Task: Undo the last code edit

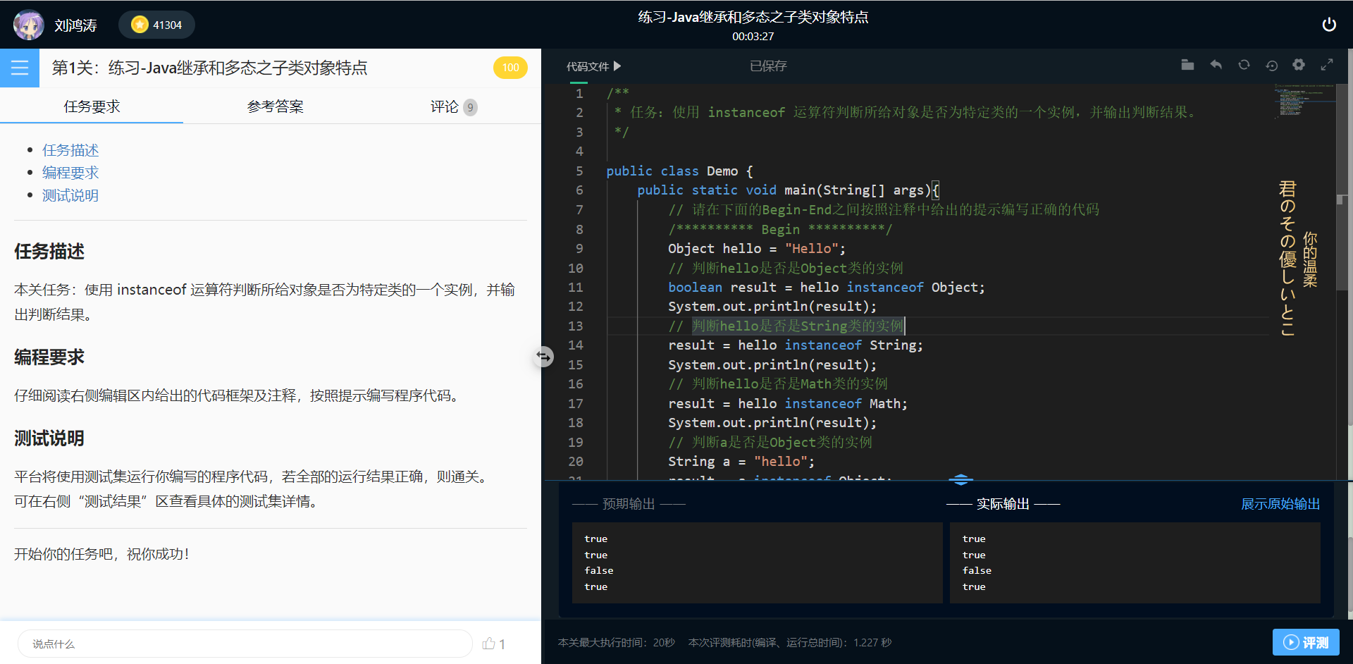Action: click(x=1216, y=64)
